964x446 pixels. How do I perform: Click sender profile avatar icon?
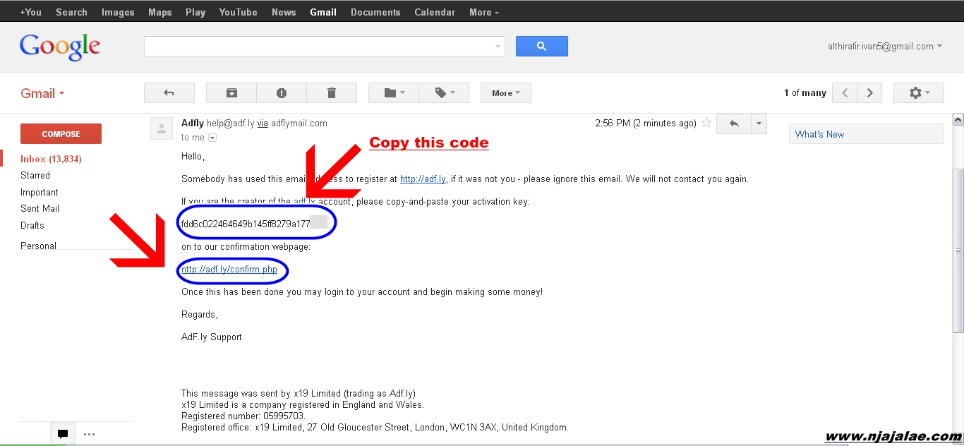coord(162,128)
